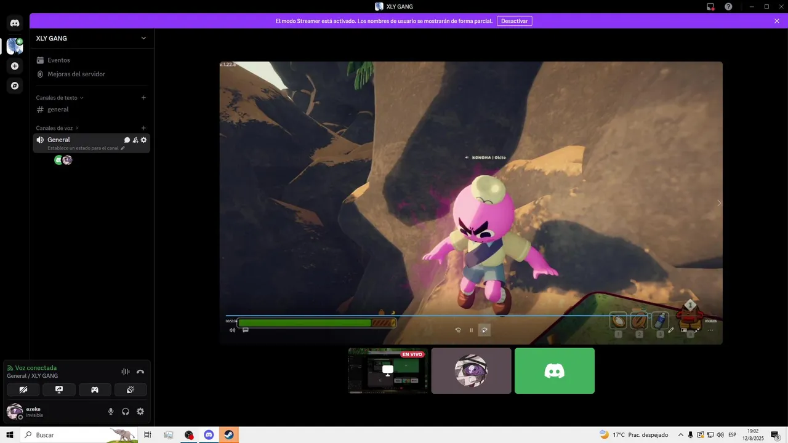Image resolution: width=788 pixels, height=443 pixels.
Task: Open the three-dots more options in player
Action: coord(710,330)
